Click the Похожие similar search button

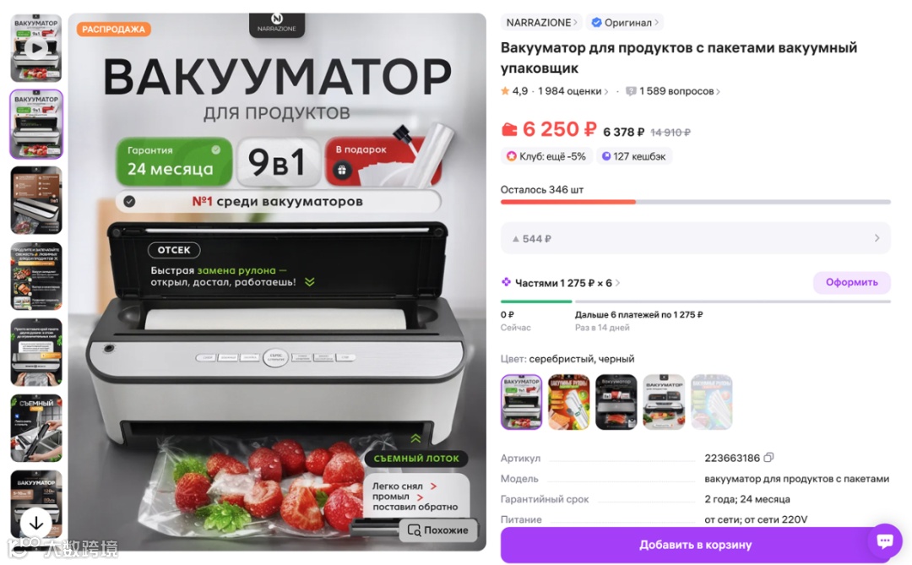point(438,530)
